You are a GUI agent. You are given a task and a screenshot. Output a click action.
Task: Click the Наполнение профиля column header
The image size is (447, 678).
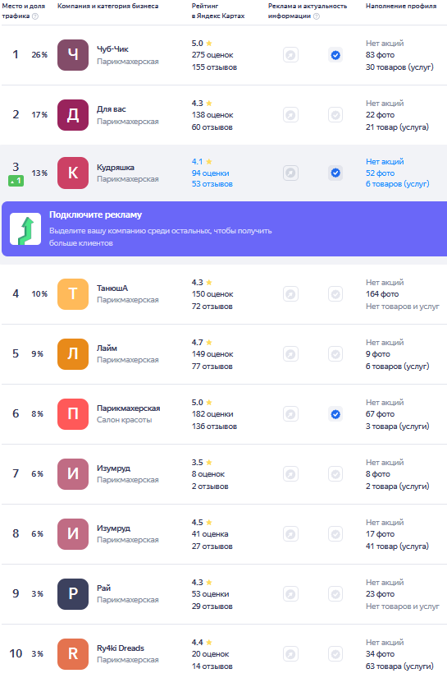click(x=401, y=6)
